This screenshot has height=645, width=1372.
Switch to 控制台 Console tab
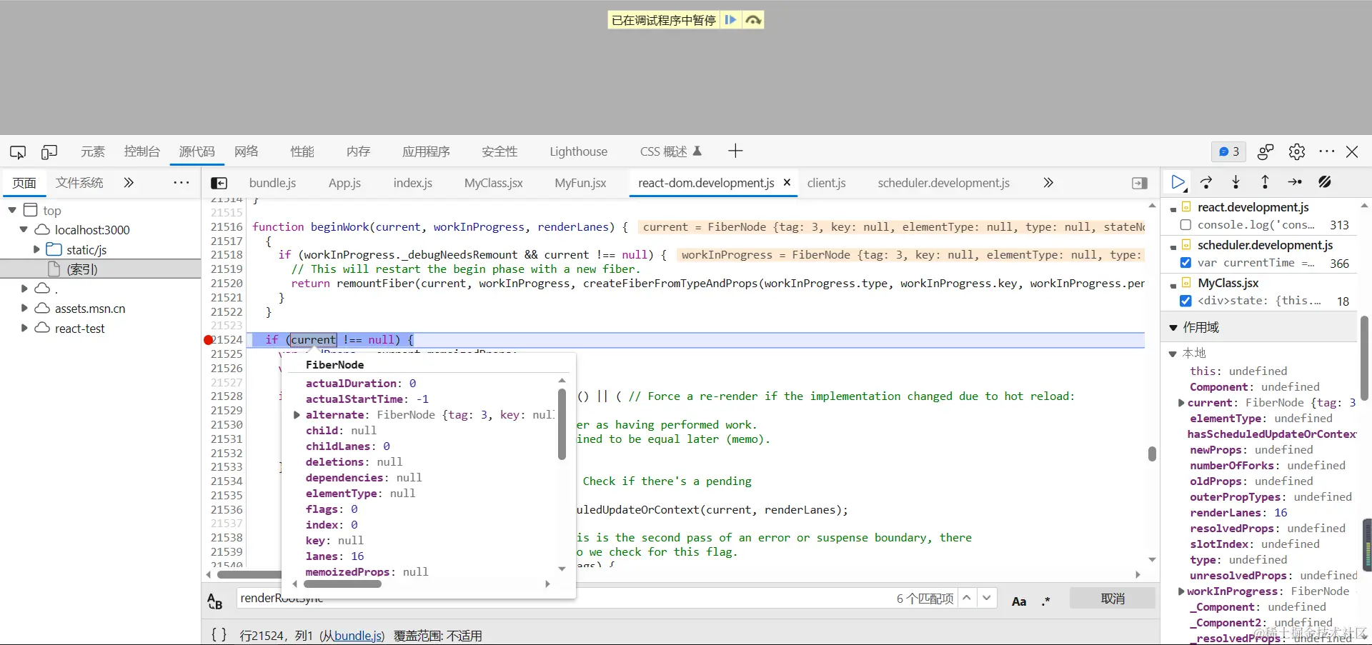pyautogui.click(x=142, y=151)
